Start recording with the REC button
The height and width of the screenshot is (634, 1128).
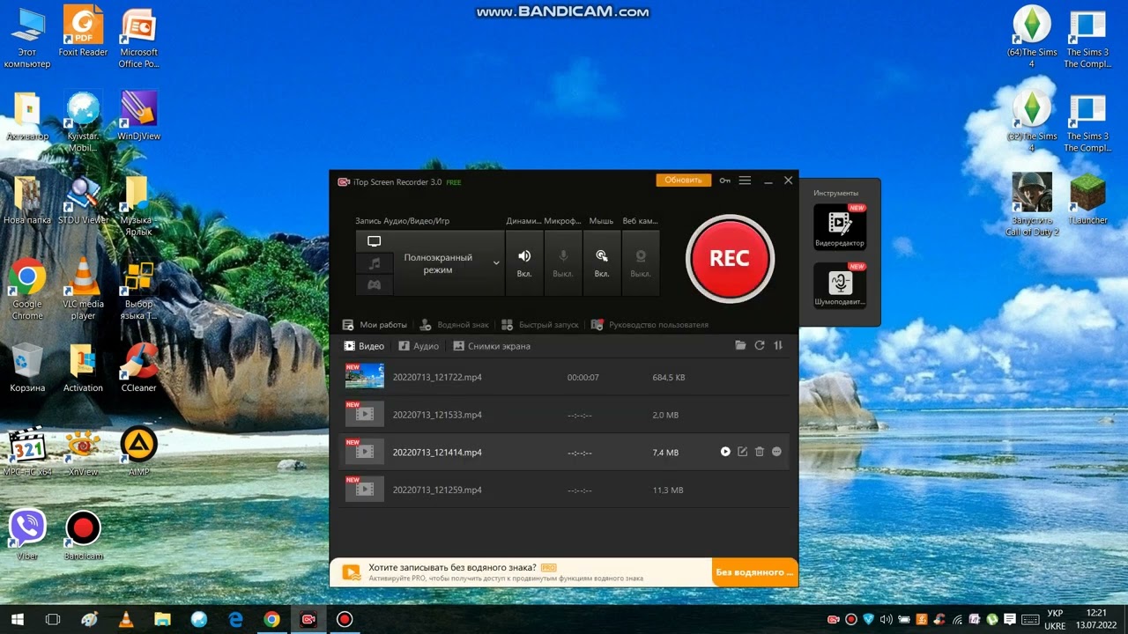coord(730,258)
